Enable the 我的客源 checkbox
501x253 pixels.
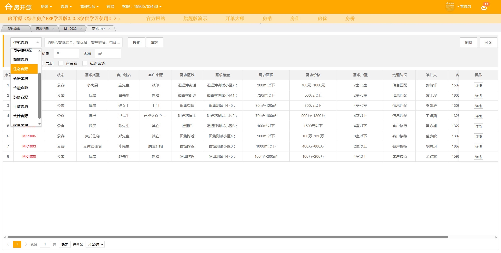(x=85, y=63)
